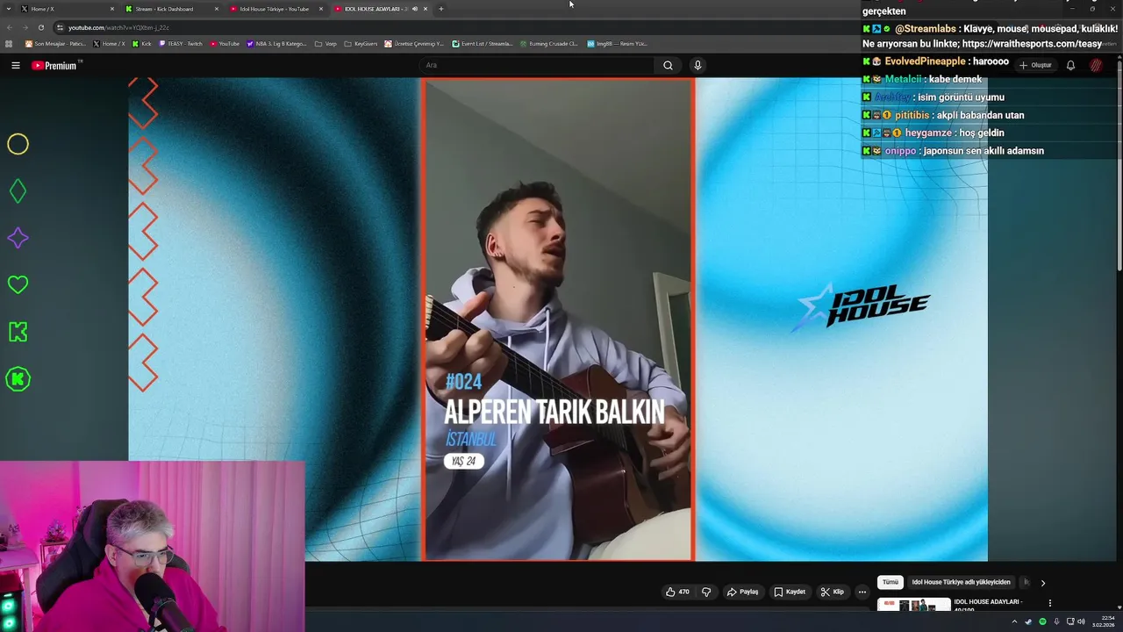Open YouTube notifications bell
This screenshot has width=1123, height=632.
pos(1070,65)
